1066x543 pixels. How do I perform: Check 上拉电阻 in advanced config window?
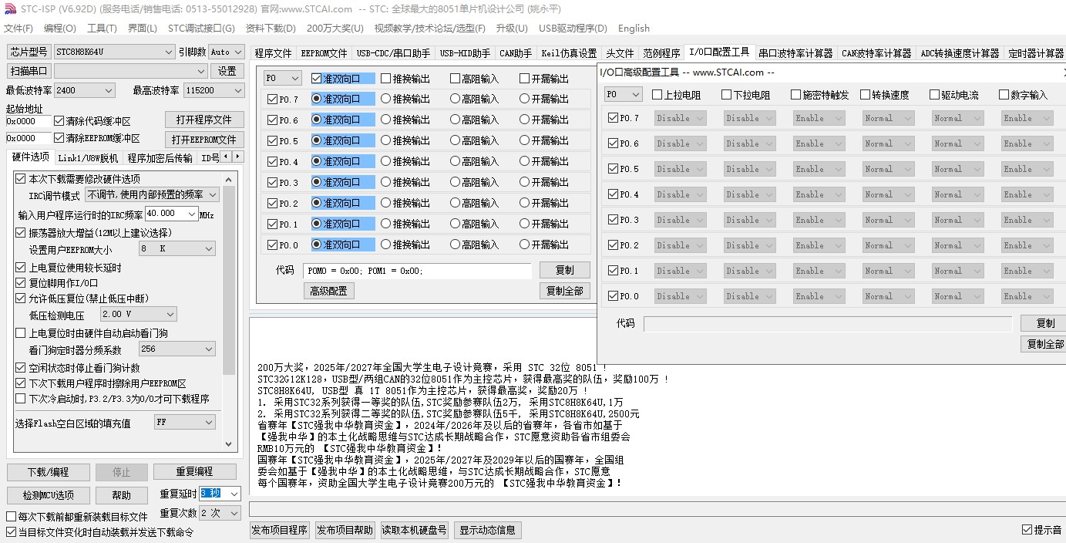tap(677, 95)
